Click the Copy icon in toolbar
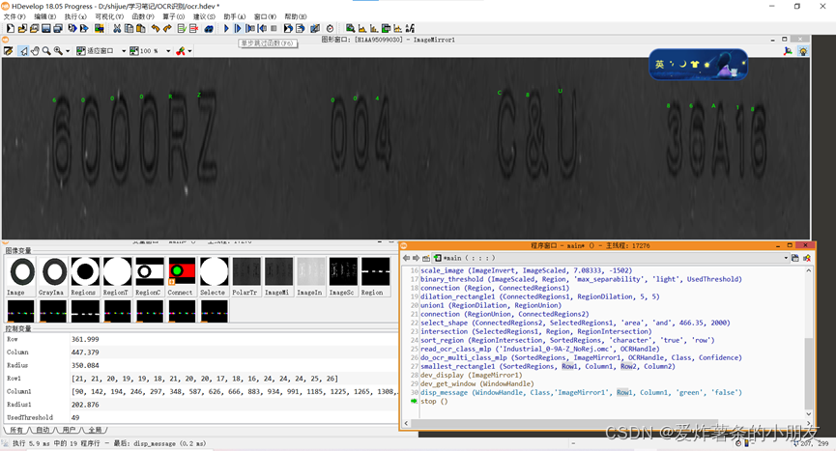836x451 pixels. 129,28
